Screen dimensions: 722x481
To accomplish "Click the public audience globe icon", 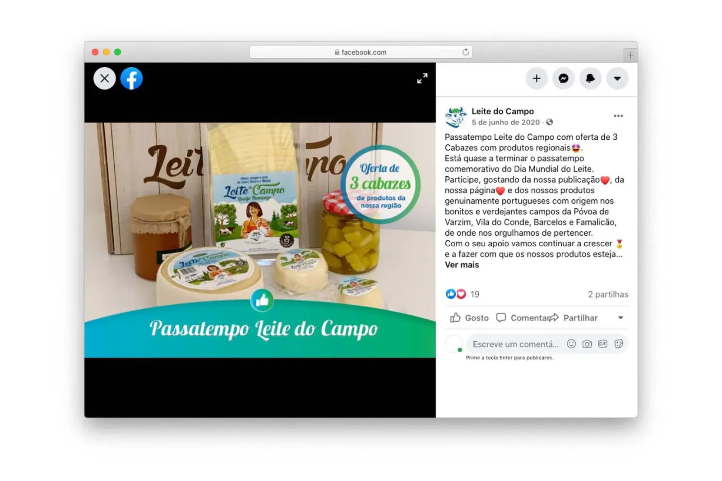I will 549,122.
